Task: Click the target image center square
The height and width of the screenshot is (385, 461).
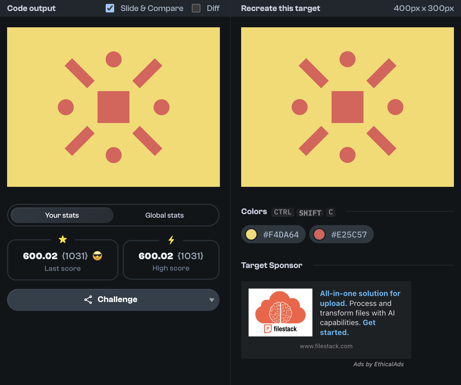Action: [348, 107]
